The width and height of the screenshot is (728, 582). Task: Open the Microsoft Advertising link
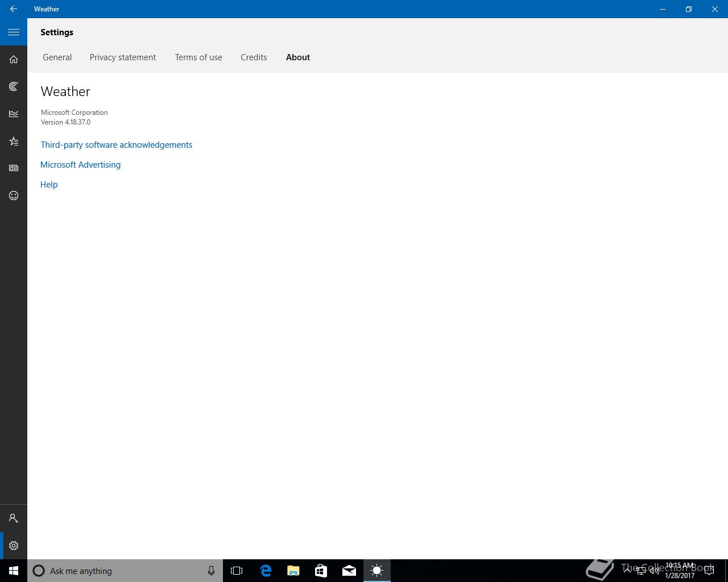pyautogui.click(x=81, y=165)
